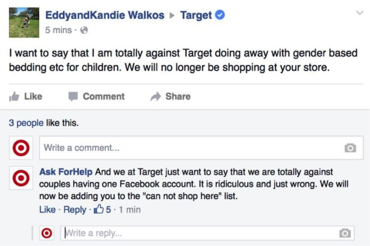The height and width of the screenshot is (246, 370).
Task: Click EddyandKandie Walkos profile photo thumbnail
Action: point(24,22)
